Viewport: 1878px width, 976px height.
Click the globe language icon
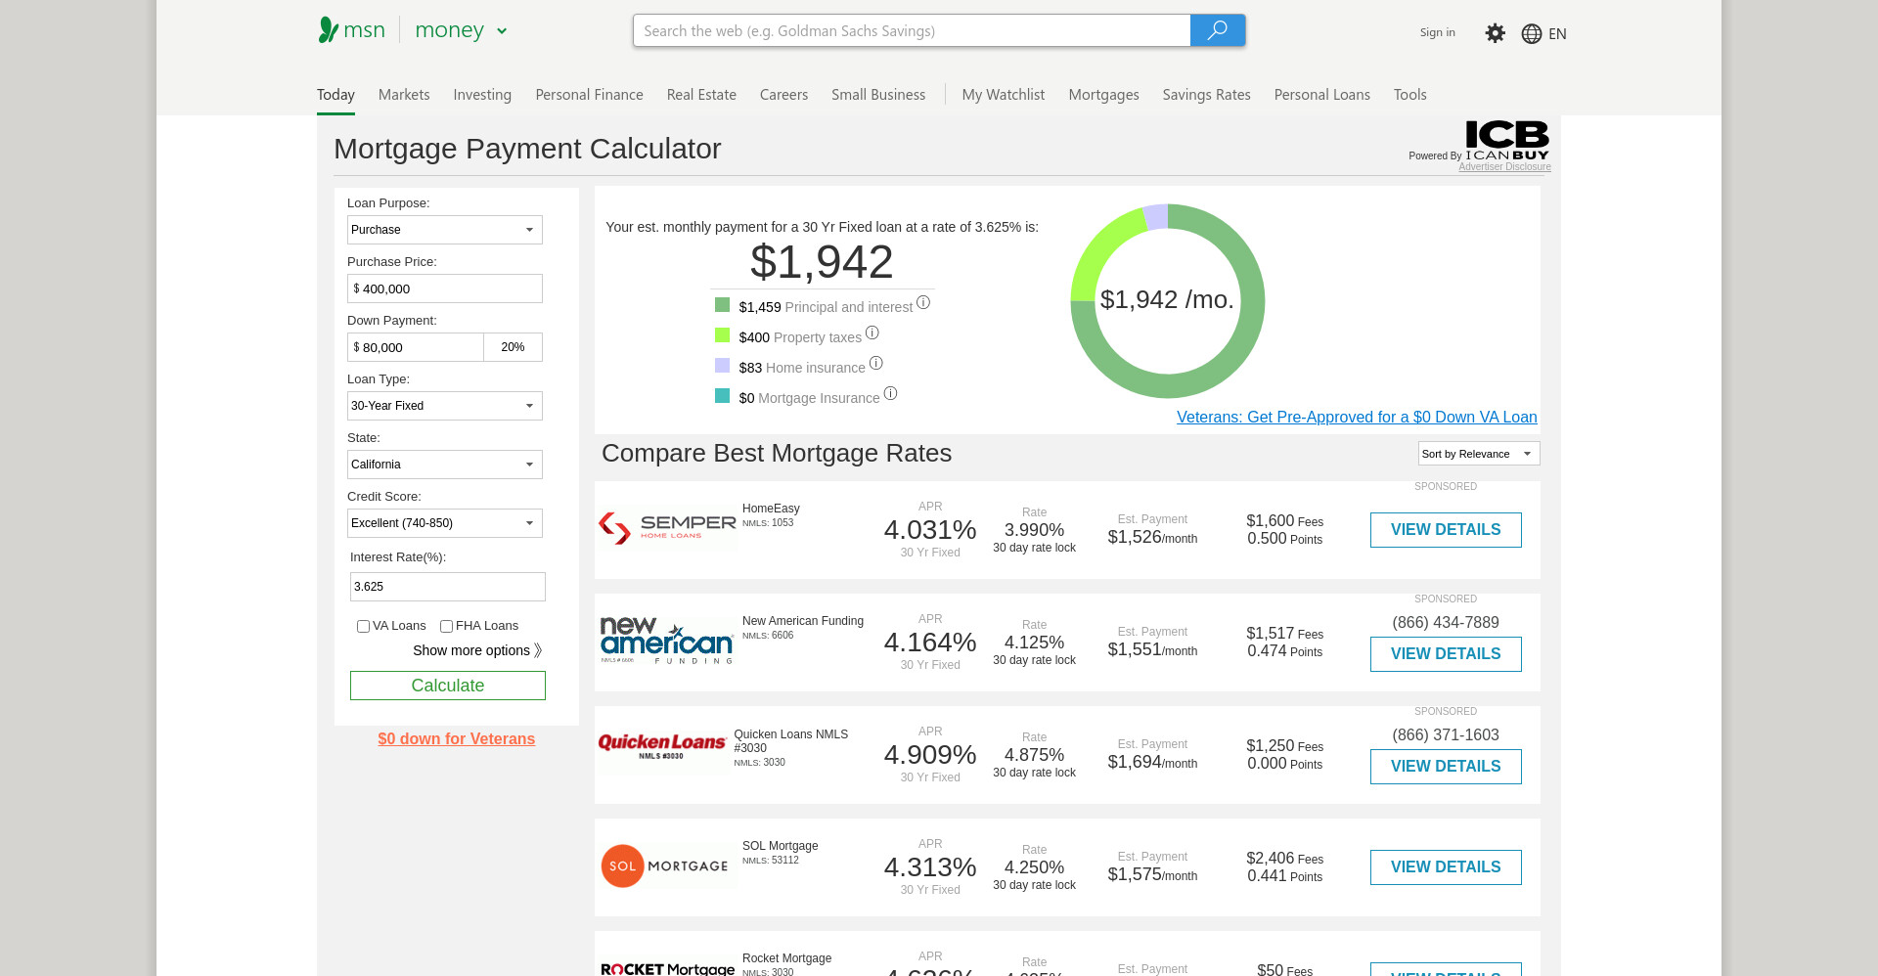click(x=1532, y=33)
